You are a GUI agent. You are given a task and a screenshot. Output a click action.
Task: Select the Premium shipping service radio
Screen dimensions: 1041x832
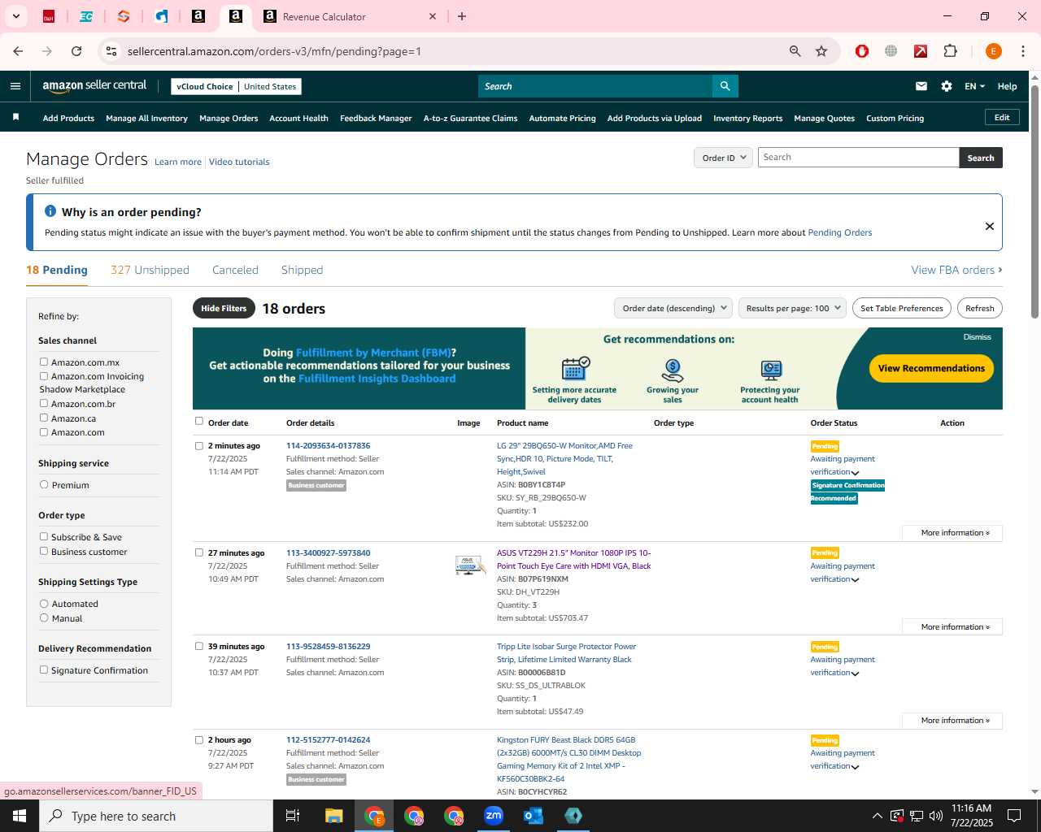(44, 484)
